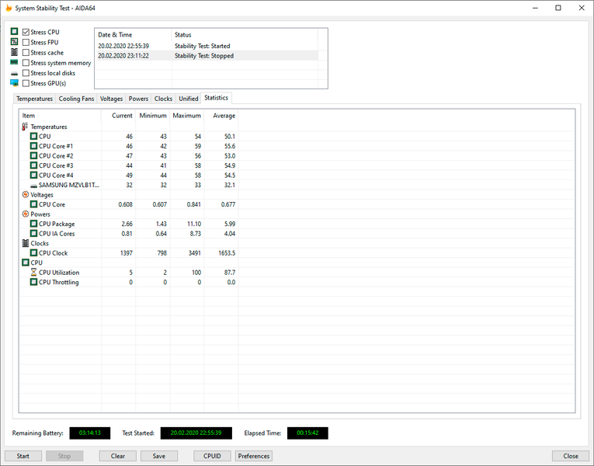Viewport: 594px width, 466px height.
Task: Click the cache chip icon beside Stress cache
Action: (x=15, y=52)
